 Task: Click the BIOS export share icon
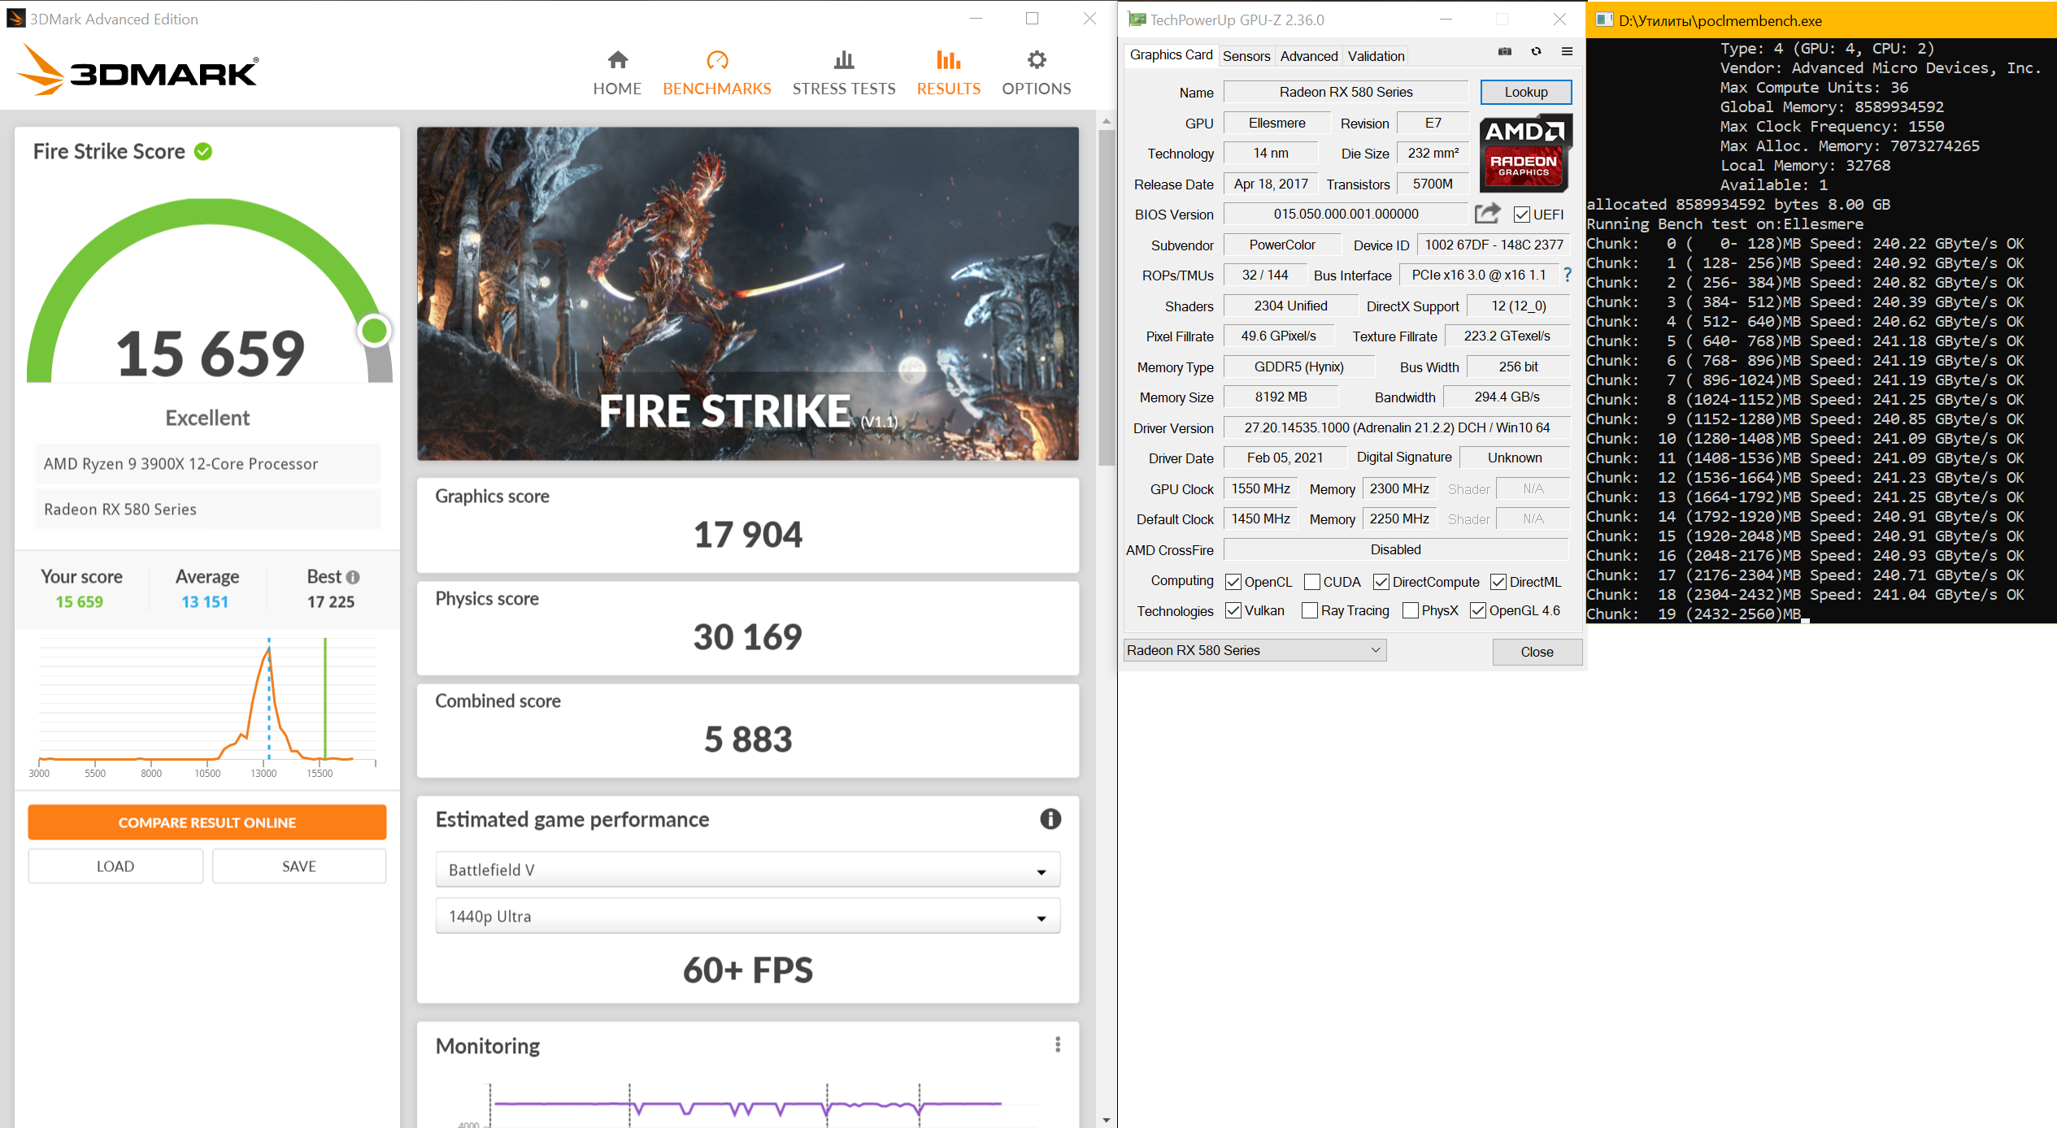tap(1487, 214)
